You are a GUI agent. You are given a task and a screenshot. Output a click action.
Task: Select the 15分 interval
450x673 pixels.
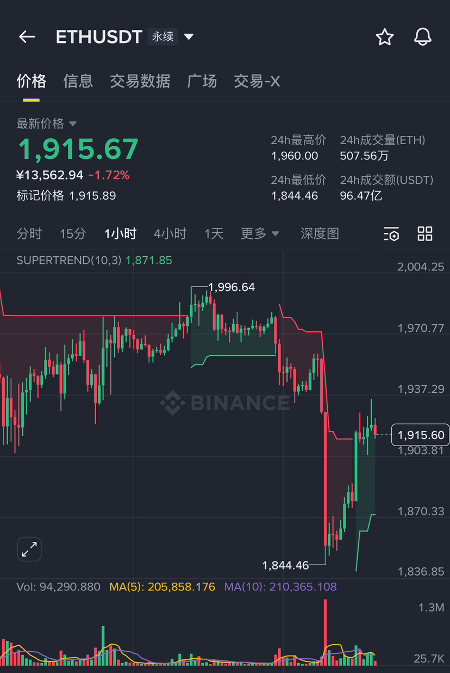coord(73,234)
